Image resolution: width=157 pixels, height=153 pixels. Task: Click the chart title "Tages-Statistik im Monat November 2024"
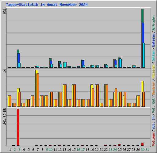(x=47, y=5)
